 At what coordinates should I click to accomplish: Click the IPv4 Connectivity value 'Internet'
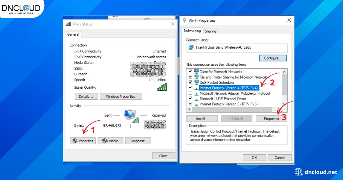coord(159,51)
